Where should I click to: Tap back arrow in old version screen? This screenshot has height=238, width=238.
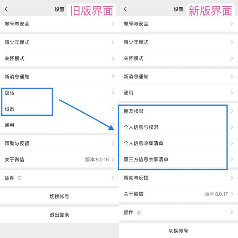[6, 9]
